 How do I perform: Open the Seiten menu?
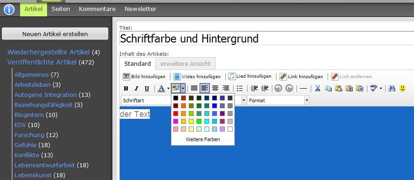tap(61, 9)
